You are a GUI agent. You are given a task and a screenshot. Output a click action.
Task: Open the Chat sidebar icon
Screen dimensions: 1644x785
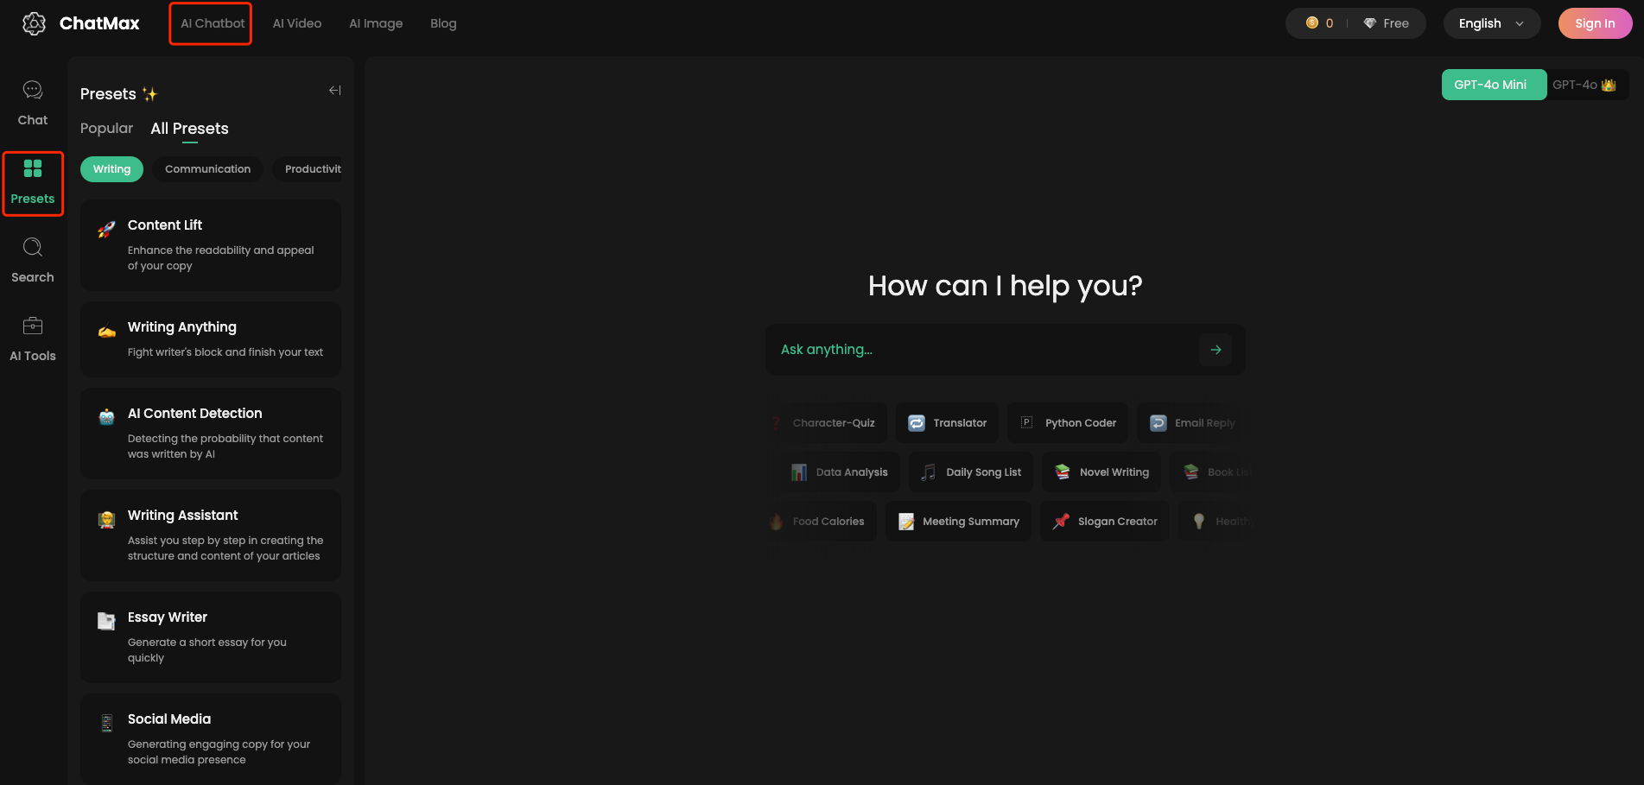pos(33,91)
